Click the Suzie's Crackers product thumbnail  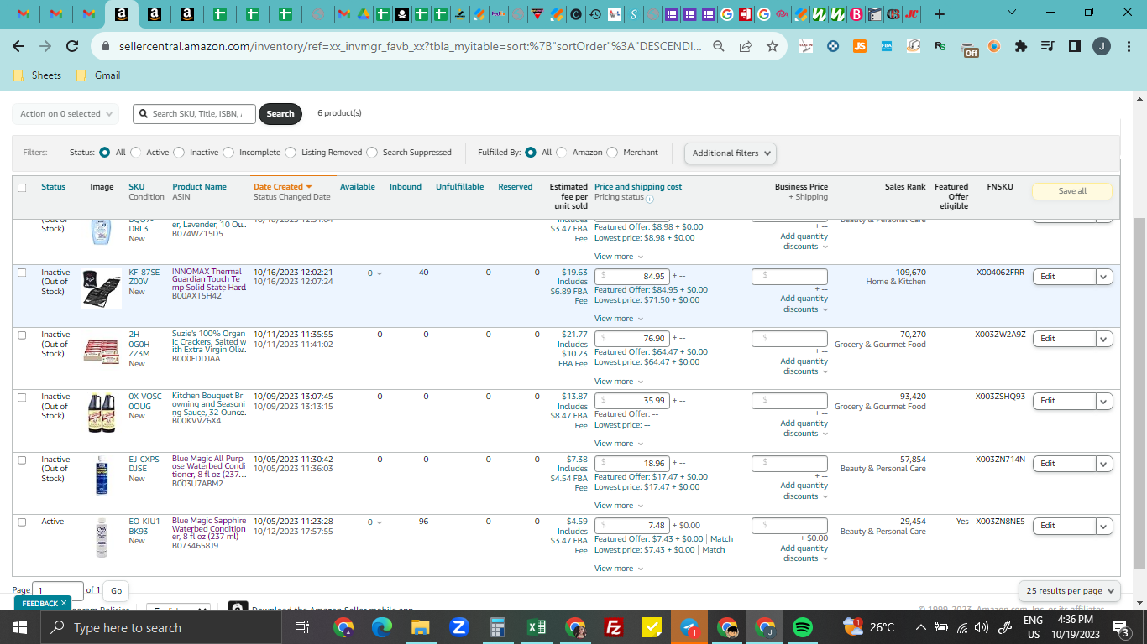point(102,351)
